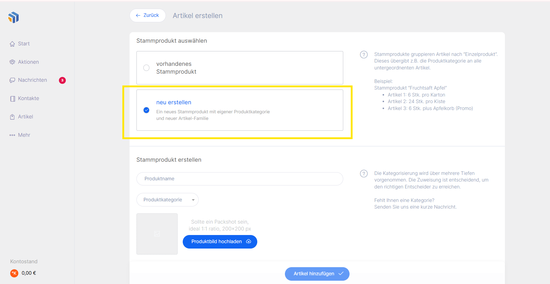Click the Produktbild hochladen button
Screen dimensions: 550x284
tap(220, 242)
